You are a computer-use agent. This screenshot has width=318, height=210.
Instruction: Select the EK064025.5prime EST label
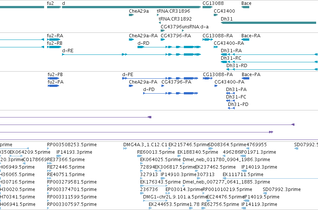[160, 160]
